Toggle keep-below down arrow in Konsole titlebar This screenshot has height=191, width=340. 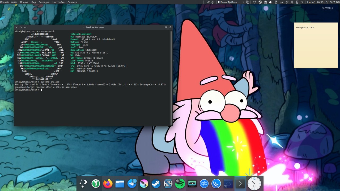tap(25, 27)
